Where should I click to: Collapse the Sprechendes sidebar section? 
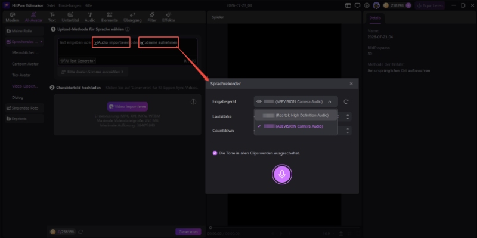[x=41, y=42]
